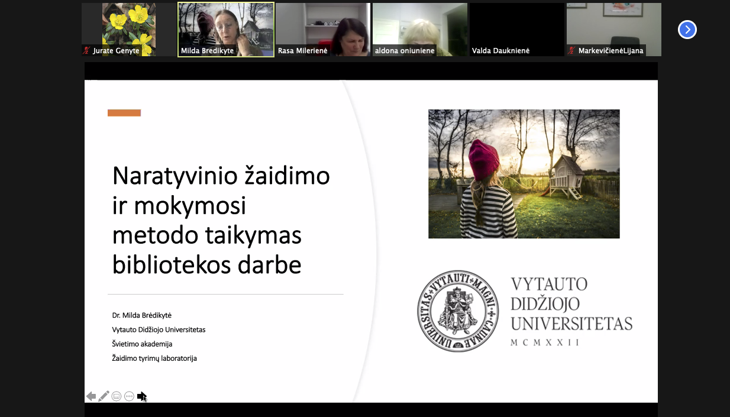
Task: Show next participants with blue arrow button
Action: [687, 30]
